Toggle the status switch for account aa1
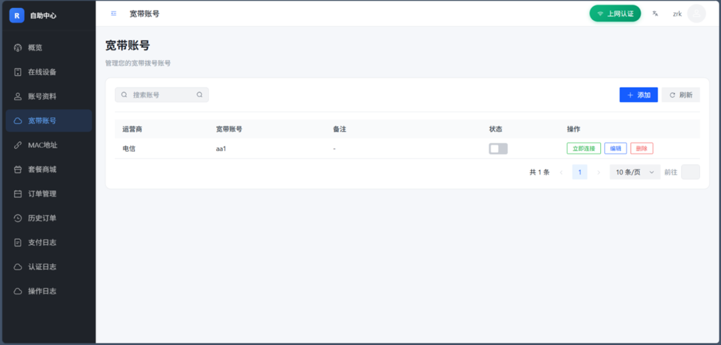 [498, 149]
